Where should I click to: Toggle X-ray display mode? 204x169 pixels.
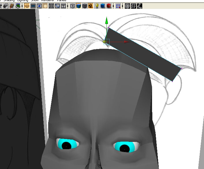127,6
